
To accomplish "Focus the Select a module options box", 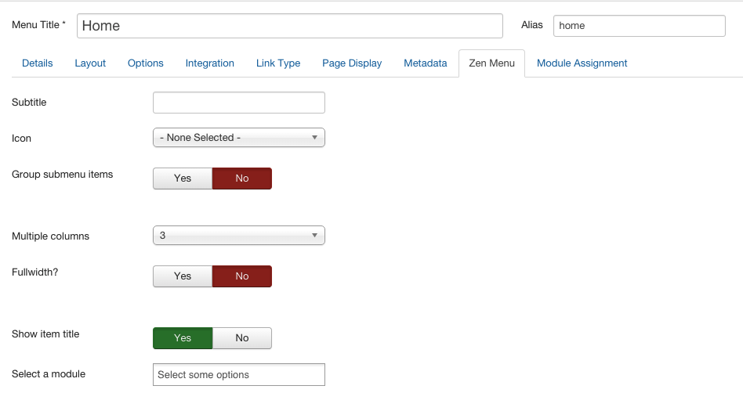I will (x=239, y=374).
